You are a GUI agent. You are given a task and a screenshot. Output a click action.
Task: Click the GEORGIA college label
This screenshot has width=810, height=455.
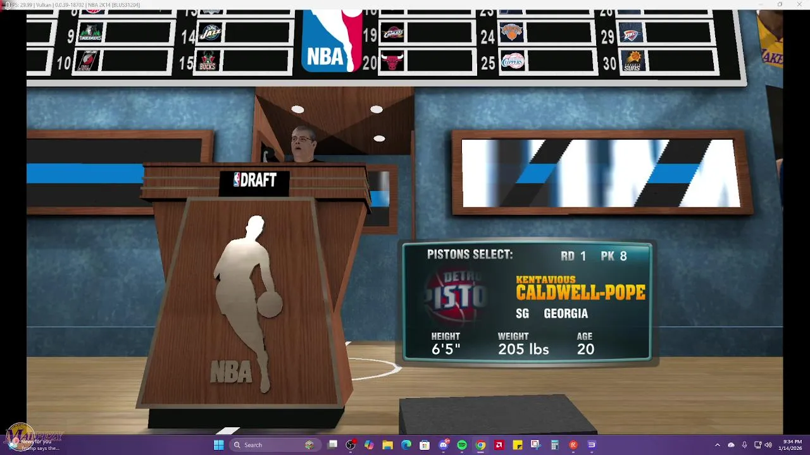pyautogui.click(x=566, y=313)
